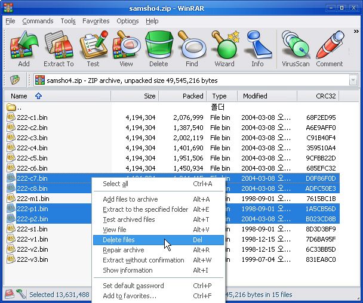Click packed size 2,076,999
Image resolution: width=363 pixels, height=303 pixels.
(188, 118)
